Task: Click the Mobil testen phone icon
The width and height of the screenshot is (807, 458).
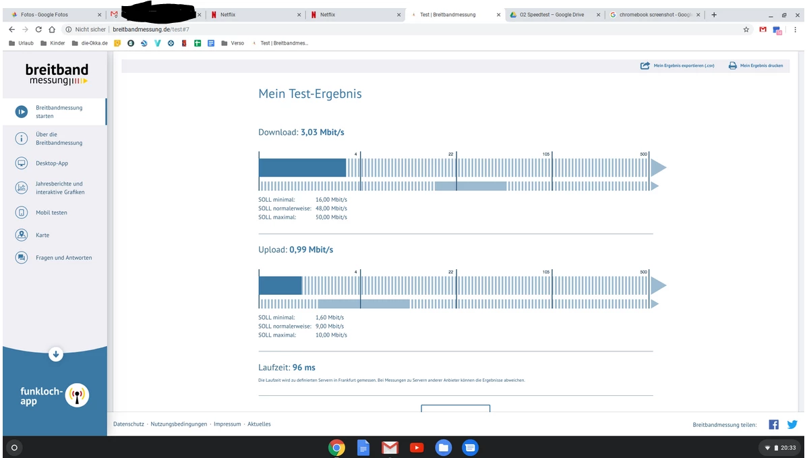Action: coord(21,212)
